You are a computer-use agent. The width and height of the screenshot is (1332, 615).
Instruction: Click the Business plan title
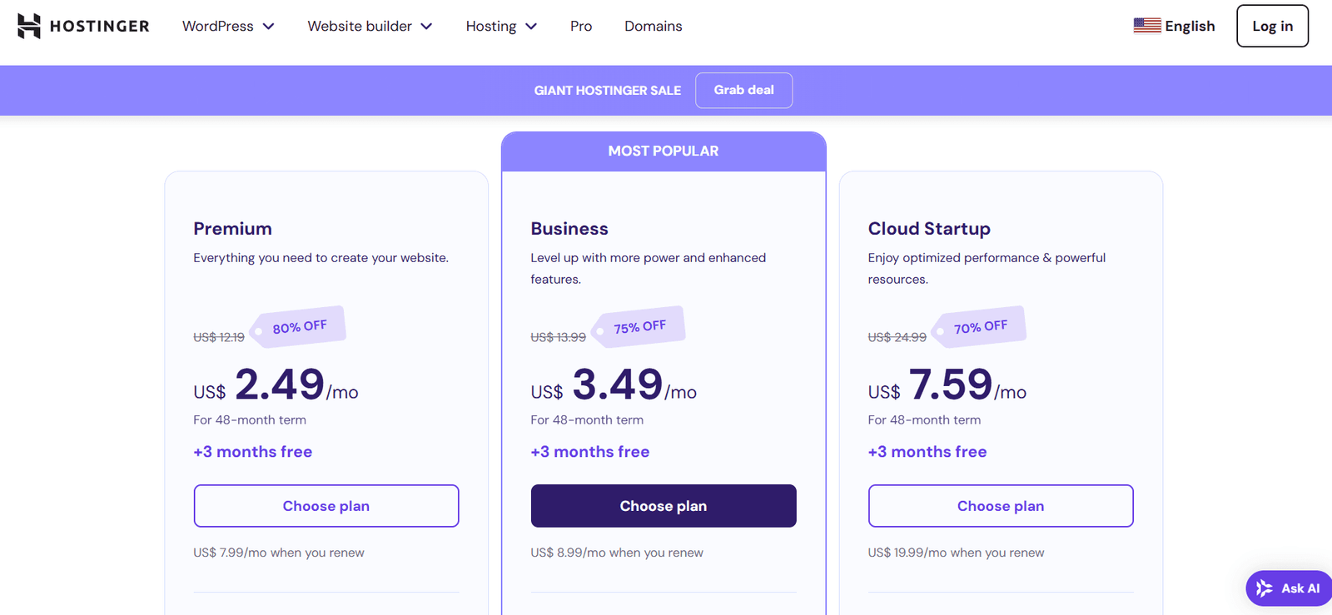click(569, 229)
